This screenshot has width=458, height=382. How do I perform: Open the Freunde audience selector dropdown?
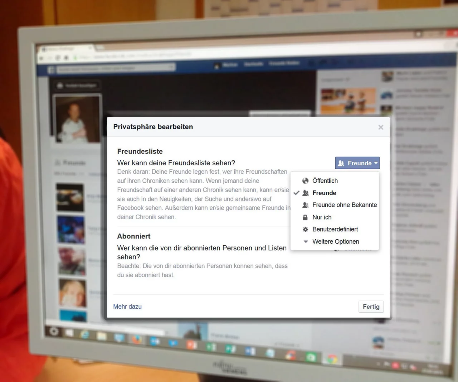tap(357, 163)
